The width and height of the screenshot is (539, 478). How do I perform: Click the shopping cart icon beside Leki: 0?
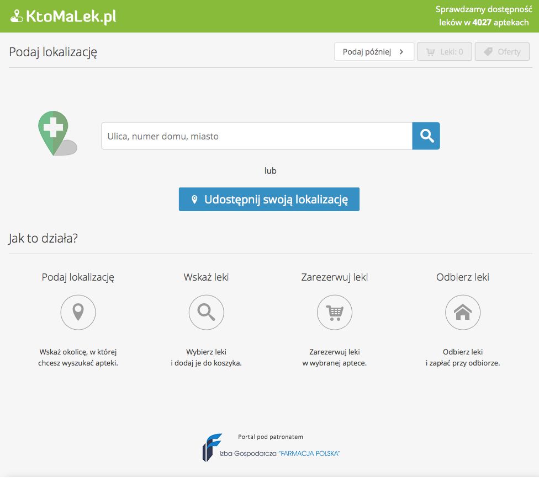(x=430, y=52)
